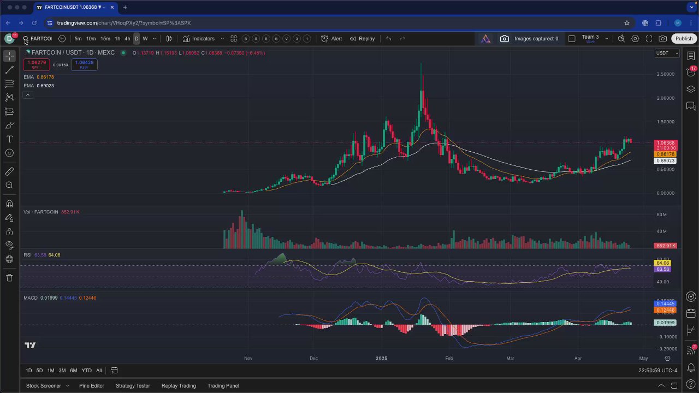Click the purple triangle extension icon

coord(485,39)
